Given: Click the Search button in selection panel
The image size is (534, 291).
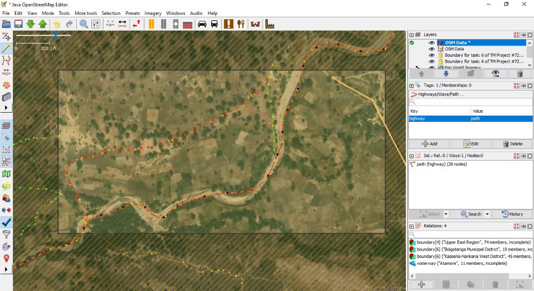Looking at the screenshot, I should coord(471,214).
